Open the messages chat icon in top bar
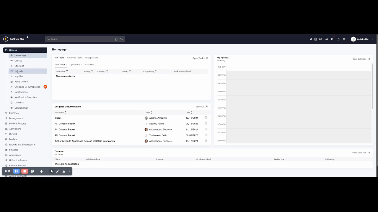Viewport: 378px width, 212px height. (326, 39)
